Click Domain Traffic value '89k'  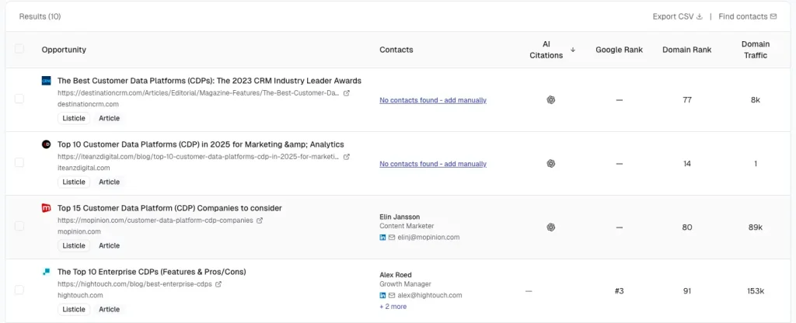(x=756, y=227)
